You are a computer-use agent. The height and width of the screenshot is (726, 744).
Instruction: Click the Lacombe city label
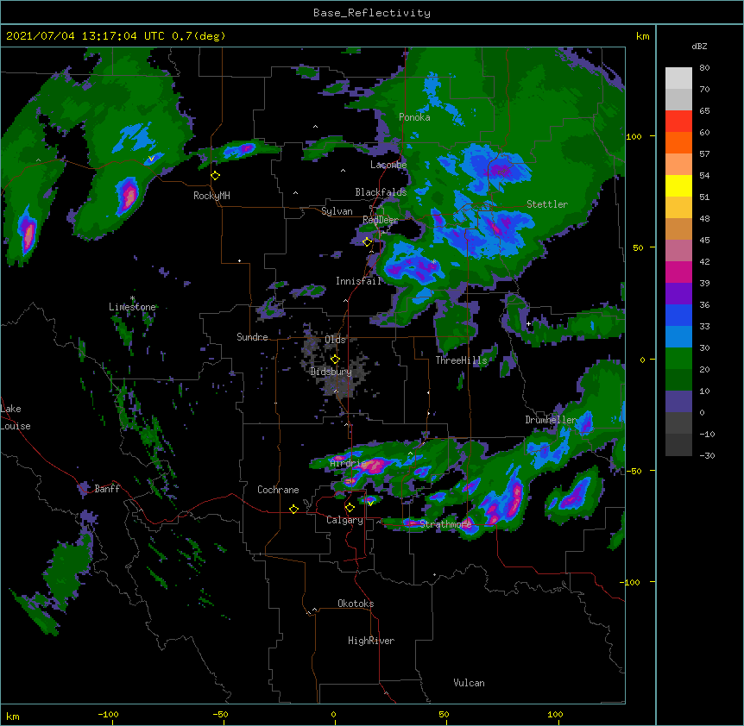pos(388,165)
